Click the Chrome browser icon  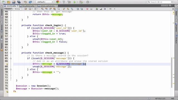[58, 2]
